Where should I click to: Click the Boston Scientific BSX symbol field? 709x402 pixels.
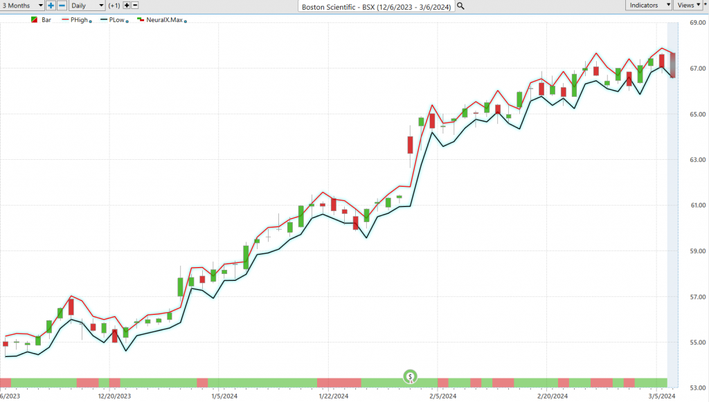tap(376, 7)
